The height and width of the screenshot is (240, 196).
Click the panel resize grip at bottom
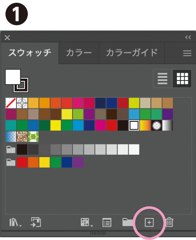tap(98, 233)
